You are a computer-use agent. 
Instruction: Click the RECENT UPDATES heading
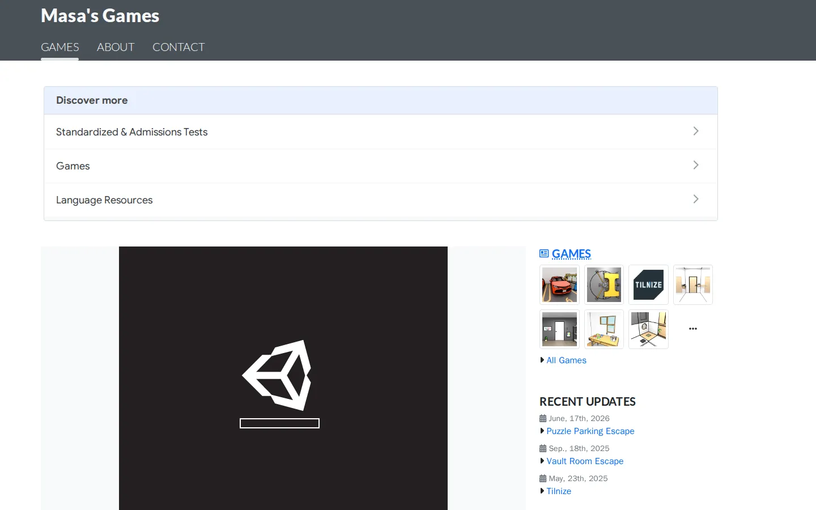coord(588,402)
